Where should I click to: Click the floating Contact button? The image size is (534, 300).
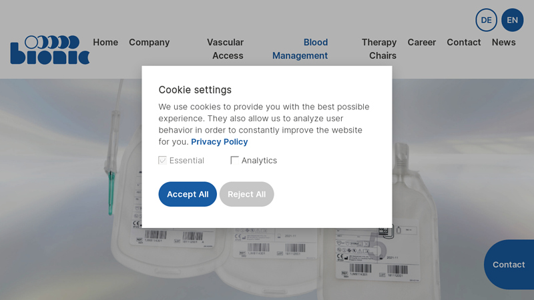[509, 265]
